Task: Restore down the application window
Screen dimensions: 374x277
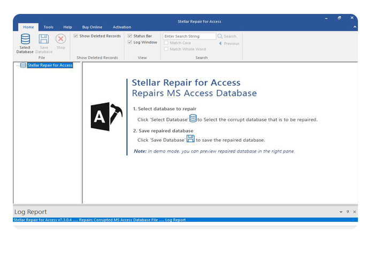Action: click(339, 18)
